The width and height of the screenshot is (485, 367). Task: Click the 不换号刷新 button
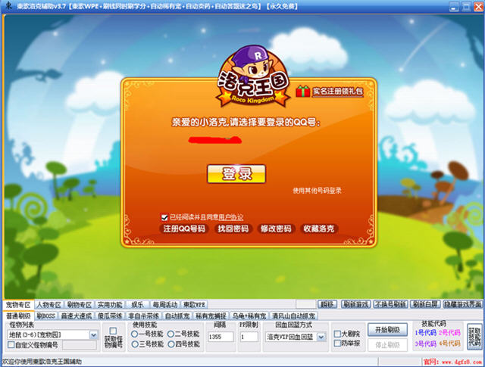pos(391,304)
